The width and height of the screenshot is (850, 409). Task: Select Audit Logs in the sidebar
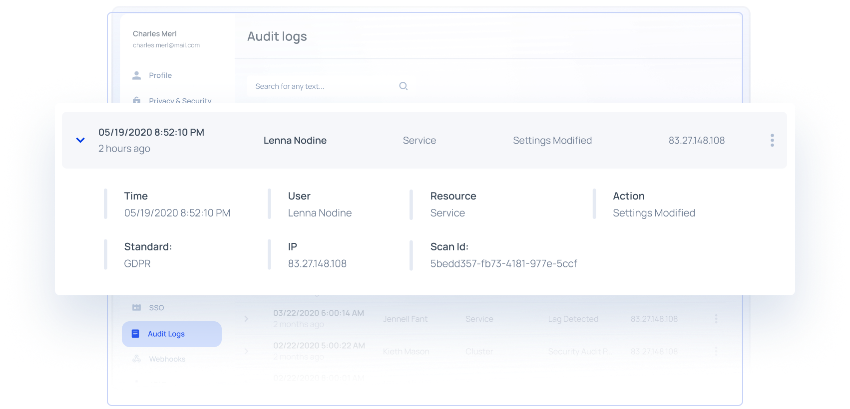[166, 334]
